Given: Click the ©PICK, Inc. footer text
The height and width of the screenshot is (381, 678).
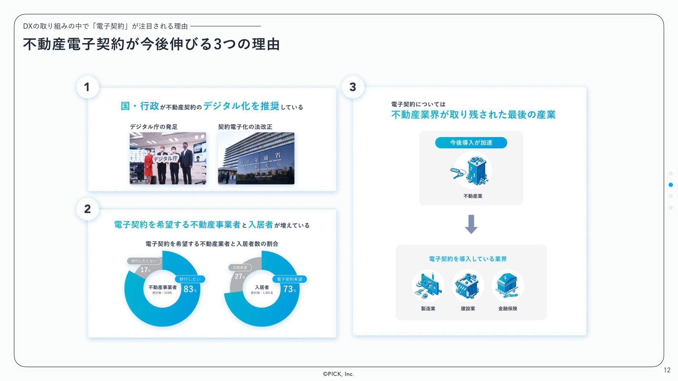Looking at the screenshot, I should click(x=338, y=374).
